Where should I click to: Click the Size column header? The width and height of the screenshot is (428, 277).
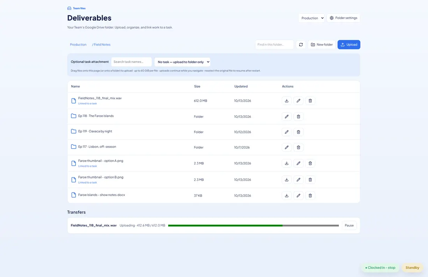point(197,86)
